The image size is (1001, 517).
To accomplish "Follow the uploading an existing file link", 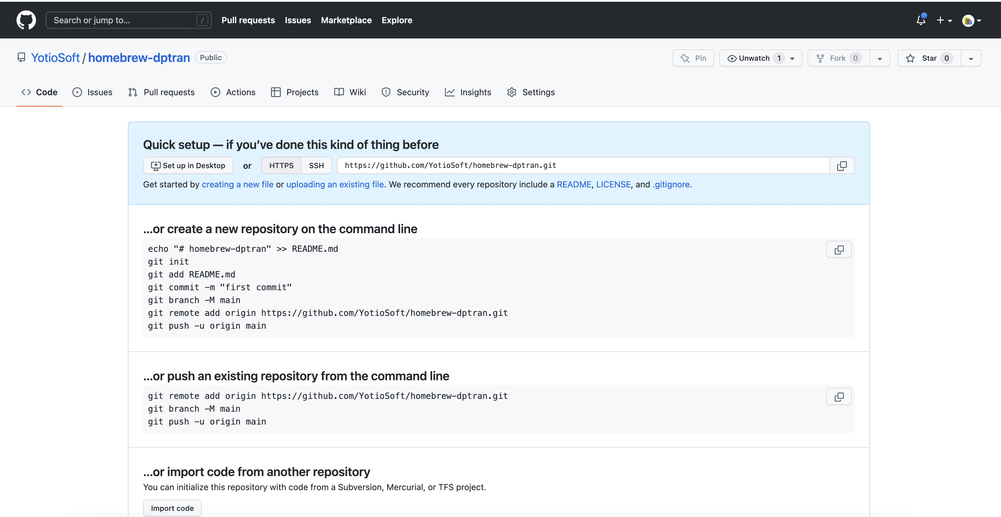I will pyautogui.click(x=335, y=184).
